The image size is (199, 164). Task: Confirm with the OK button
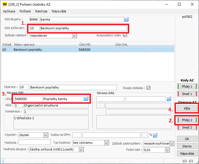tap(187, 139)
